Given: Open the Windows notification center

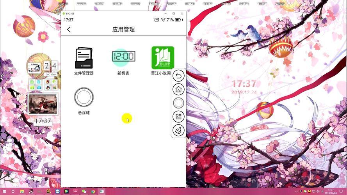Looking at the screenshot, I should pos(341,191).
